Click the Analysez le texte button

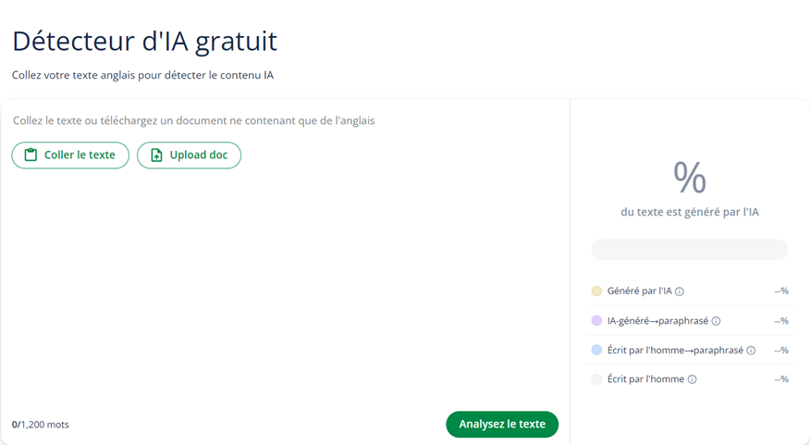(x=502, y=425)
